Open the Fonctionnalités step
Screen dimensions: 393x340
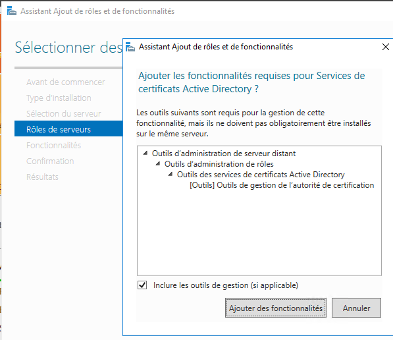click(53, 145)
